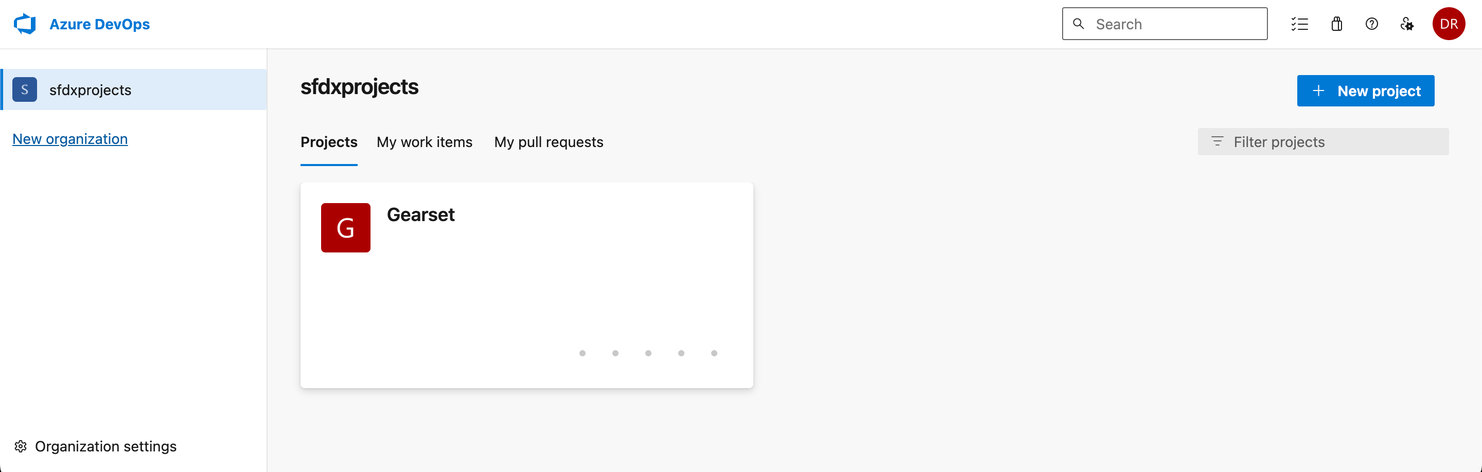Switch to the Projects tab
This screenshot has height=472, width=1482.
coord(328,142)
